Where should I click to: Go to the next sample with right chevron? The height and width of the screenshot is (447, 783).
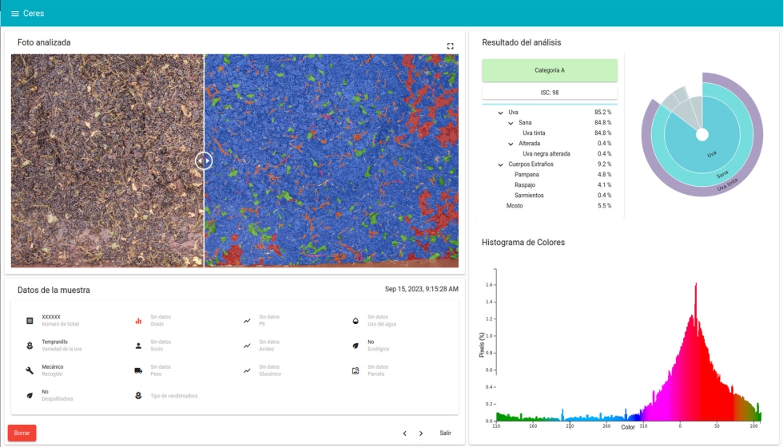click(x=421, y=433)
